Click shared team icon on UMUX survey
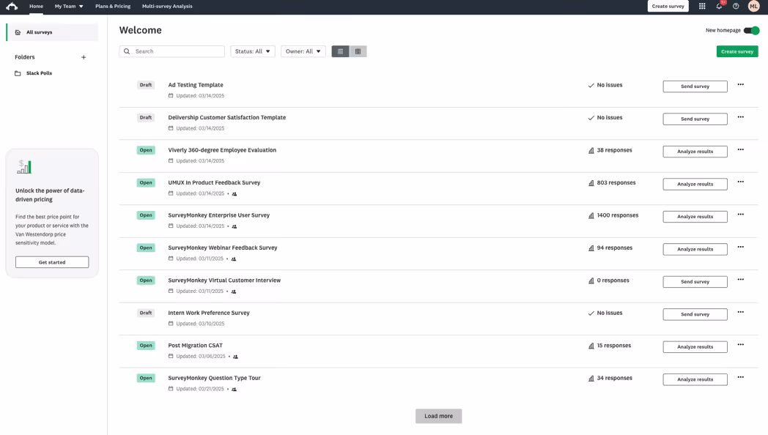 [234, 194]
